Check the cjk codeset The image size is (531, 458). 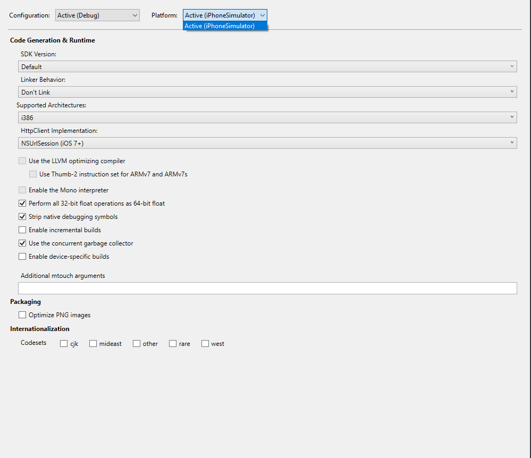[x=64, y=344]
